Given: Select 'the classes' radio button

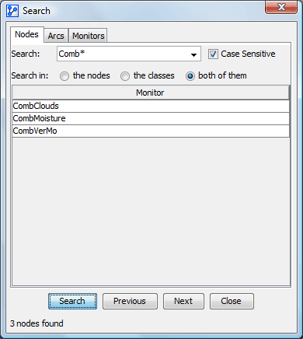Looking at the screenshot, I should pos(125,76).
